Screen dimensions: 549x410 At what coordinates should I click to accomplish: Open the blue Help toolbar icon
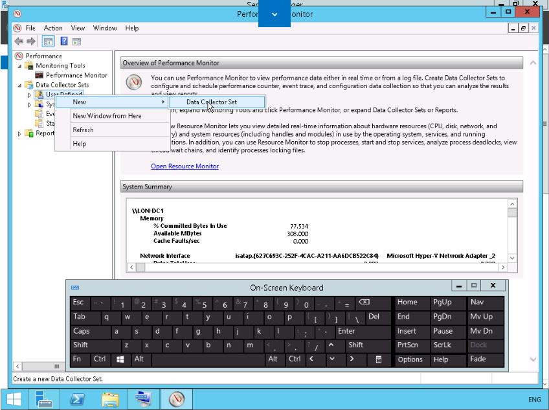click(64, 41)
